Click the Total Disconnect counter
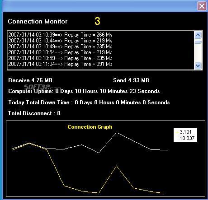This screenshot has width=208, height=200. point(34,113)
